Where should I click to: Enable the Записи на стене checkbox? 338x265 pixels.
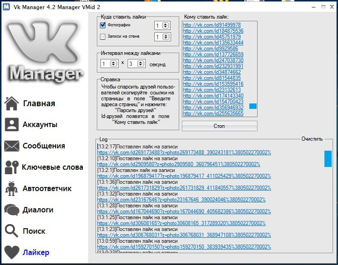(x=103, y=37)
